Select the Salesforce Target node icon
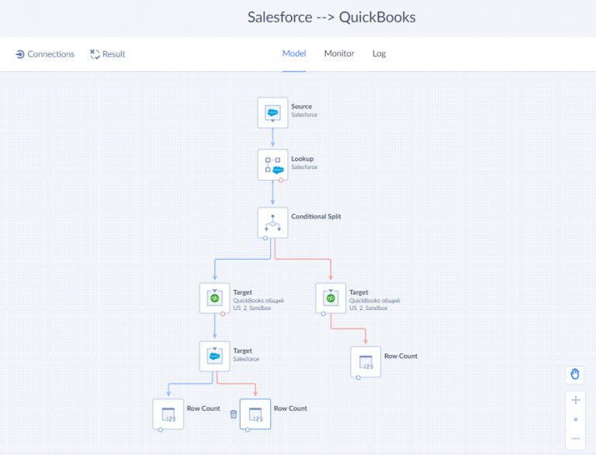The image size is (596, 455). point(214,356)
